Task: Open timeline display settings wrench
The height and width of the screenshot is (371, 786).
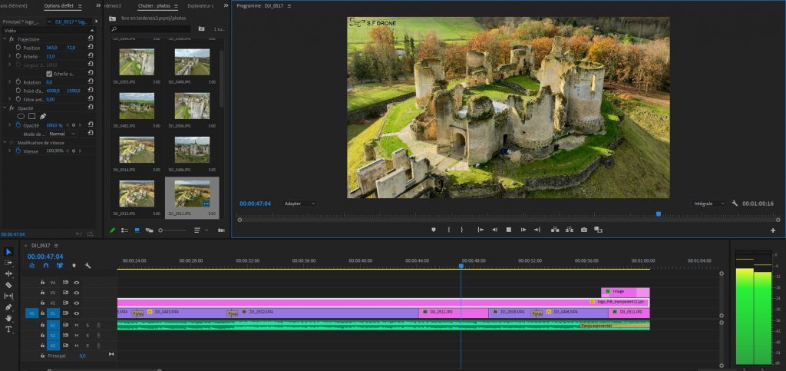Action: [88, 266]
